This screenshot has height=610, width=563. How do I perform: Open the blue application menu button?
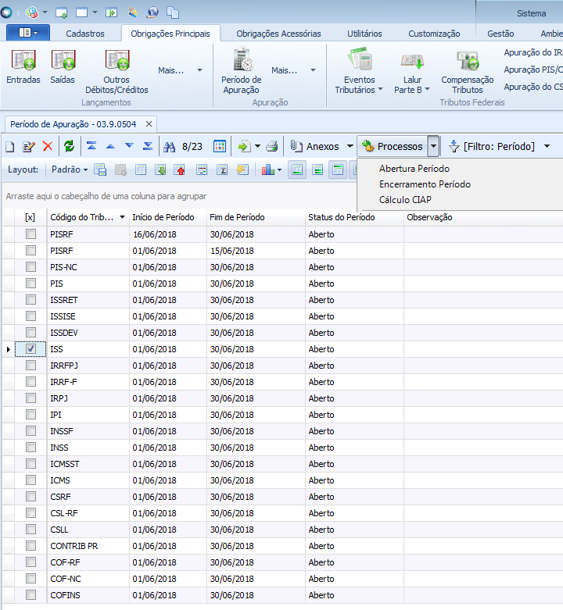27,33
